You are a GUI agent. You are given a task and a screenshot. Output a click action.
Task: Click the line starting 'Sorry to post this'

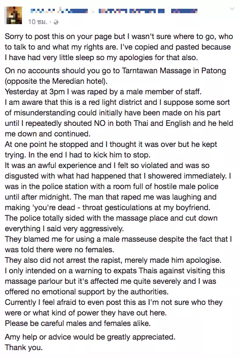[x=119, y=36]
